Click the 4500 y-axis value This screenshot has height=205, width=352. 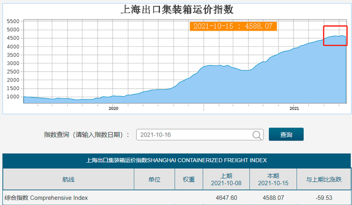[x=13, y=38]
